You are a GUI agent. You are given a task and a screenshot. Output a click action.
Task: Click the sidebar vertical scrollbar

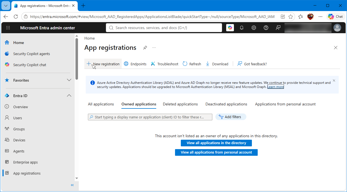[77, 59]
